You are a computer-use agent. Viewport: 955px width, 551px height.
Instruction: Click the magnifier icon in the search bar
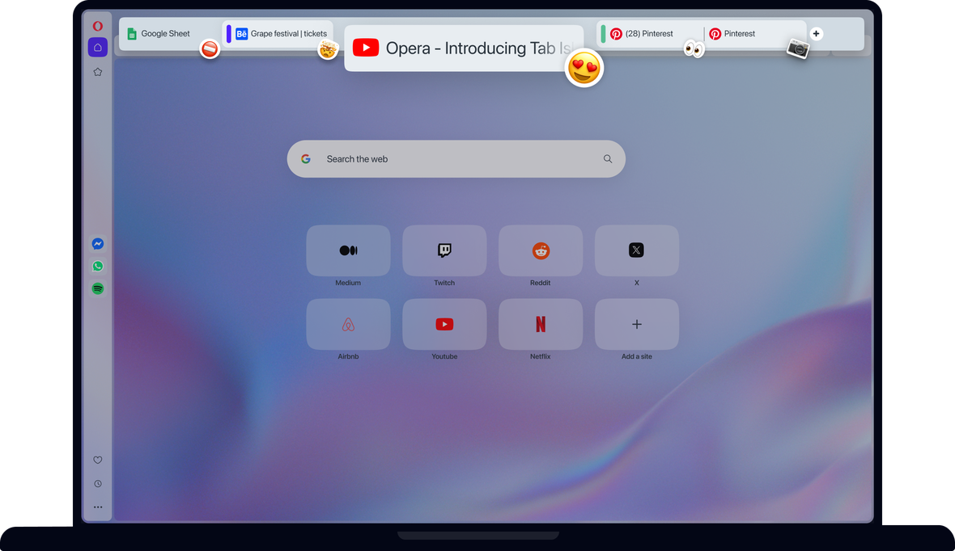607,158
